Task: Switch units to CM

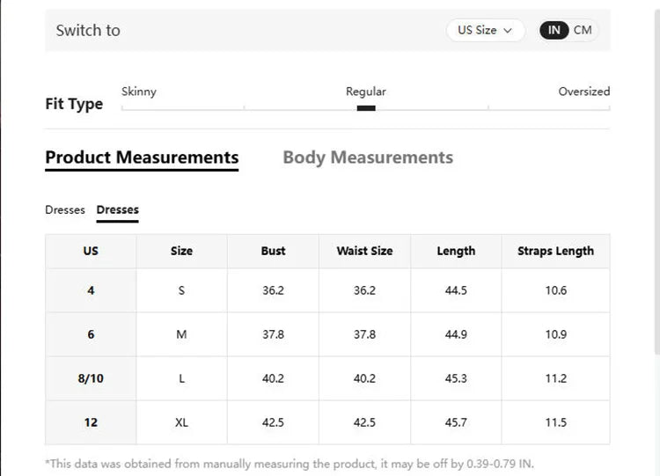Action: click(x=583, y=30)
